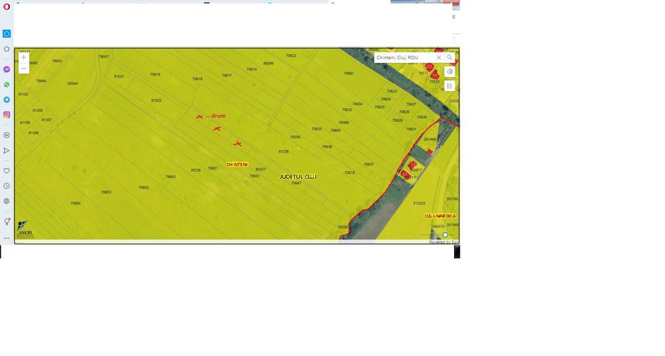Click the red C1 building marker near 305817

(x=413, y=165)
